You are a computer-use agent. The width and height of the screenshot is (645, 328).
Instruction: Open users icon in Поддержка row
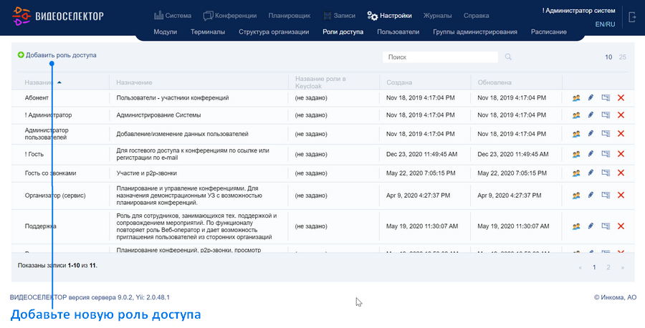click(x=576, y=226)
